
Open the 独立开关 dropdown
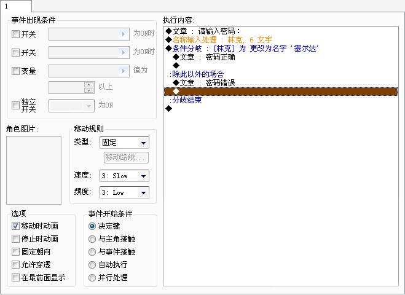click(71, 106)
